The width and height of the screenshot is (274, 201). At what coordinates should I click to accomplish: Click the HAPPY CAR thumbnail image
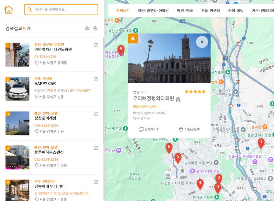(17, 89)
